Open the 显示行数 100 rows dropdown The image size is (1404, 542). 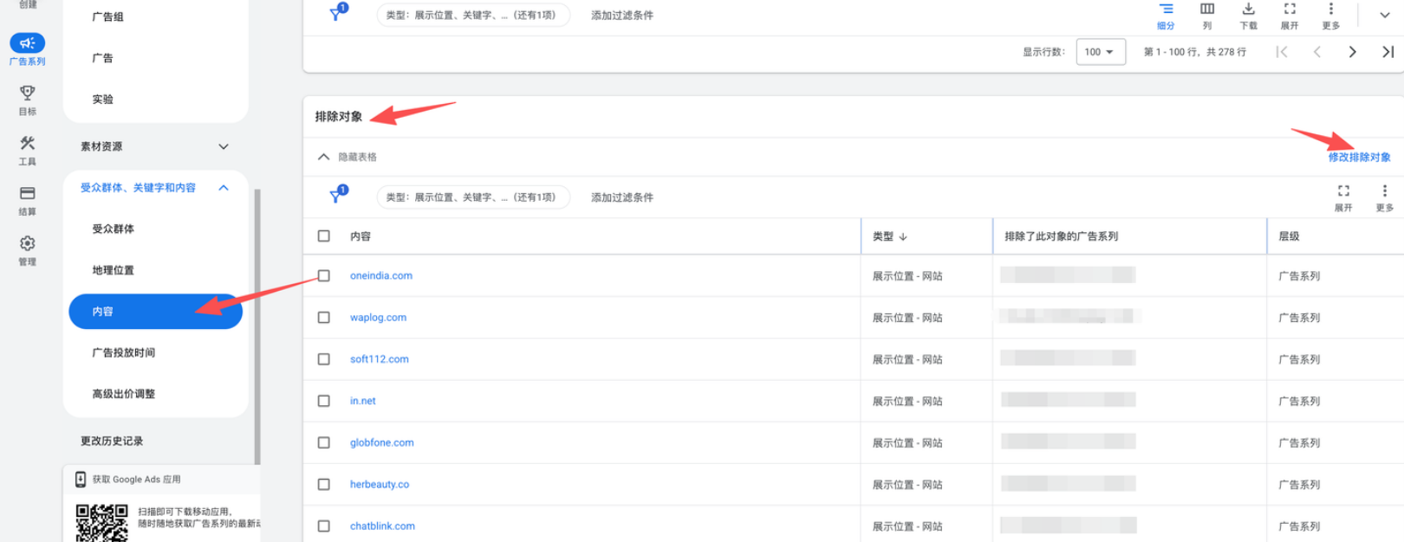(x=1101, y=52)
